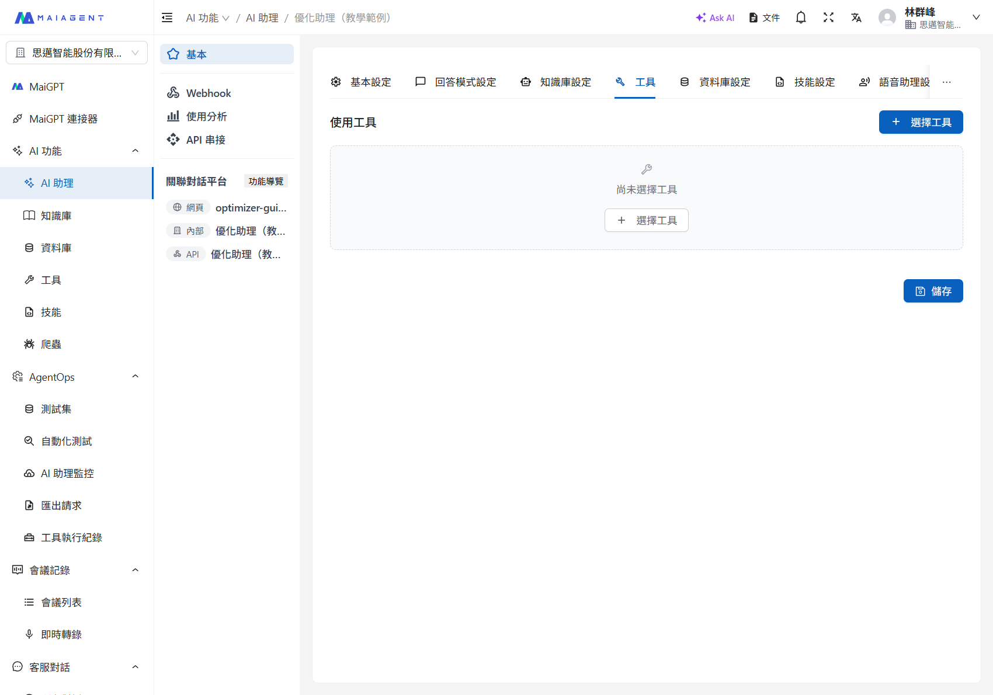
Task: Click the blue 選擇工具 button
Action: (921, 122)
